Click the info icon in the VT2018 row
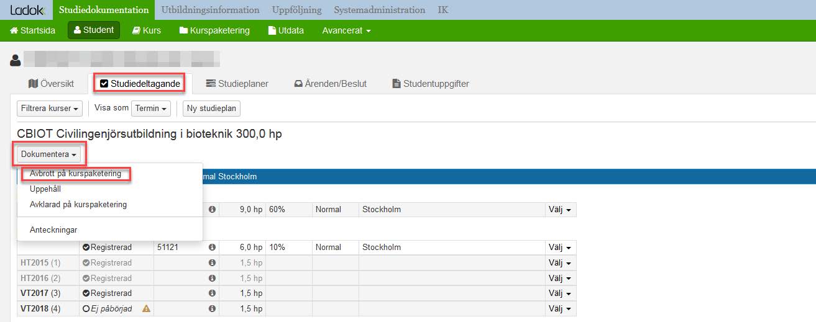 (212, 309)
